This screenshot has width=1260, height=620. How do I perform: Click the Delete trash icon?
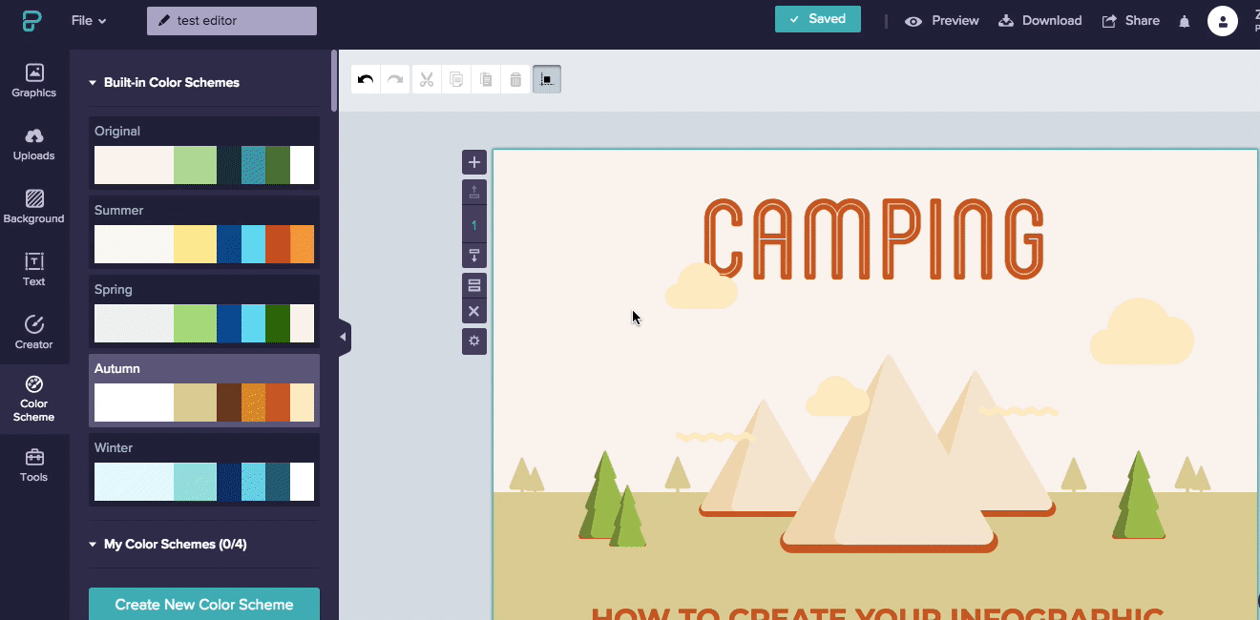coord(515,79)
